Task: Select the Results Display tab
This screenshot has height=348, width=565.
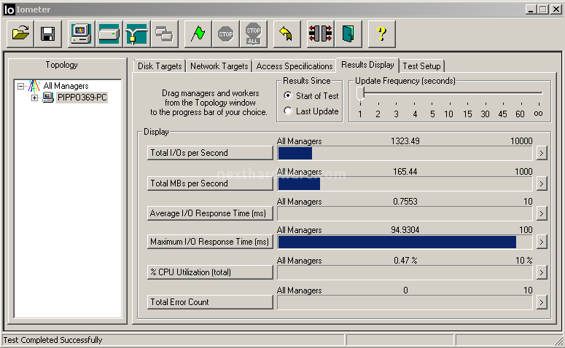Action: click(x=367, y=65)
